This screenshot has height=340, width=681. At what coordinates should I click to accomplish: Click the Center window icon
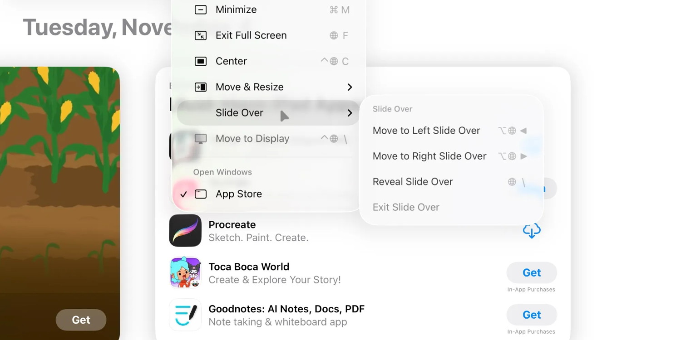click(x=200, y=61)
